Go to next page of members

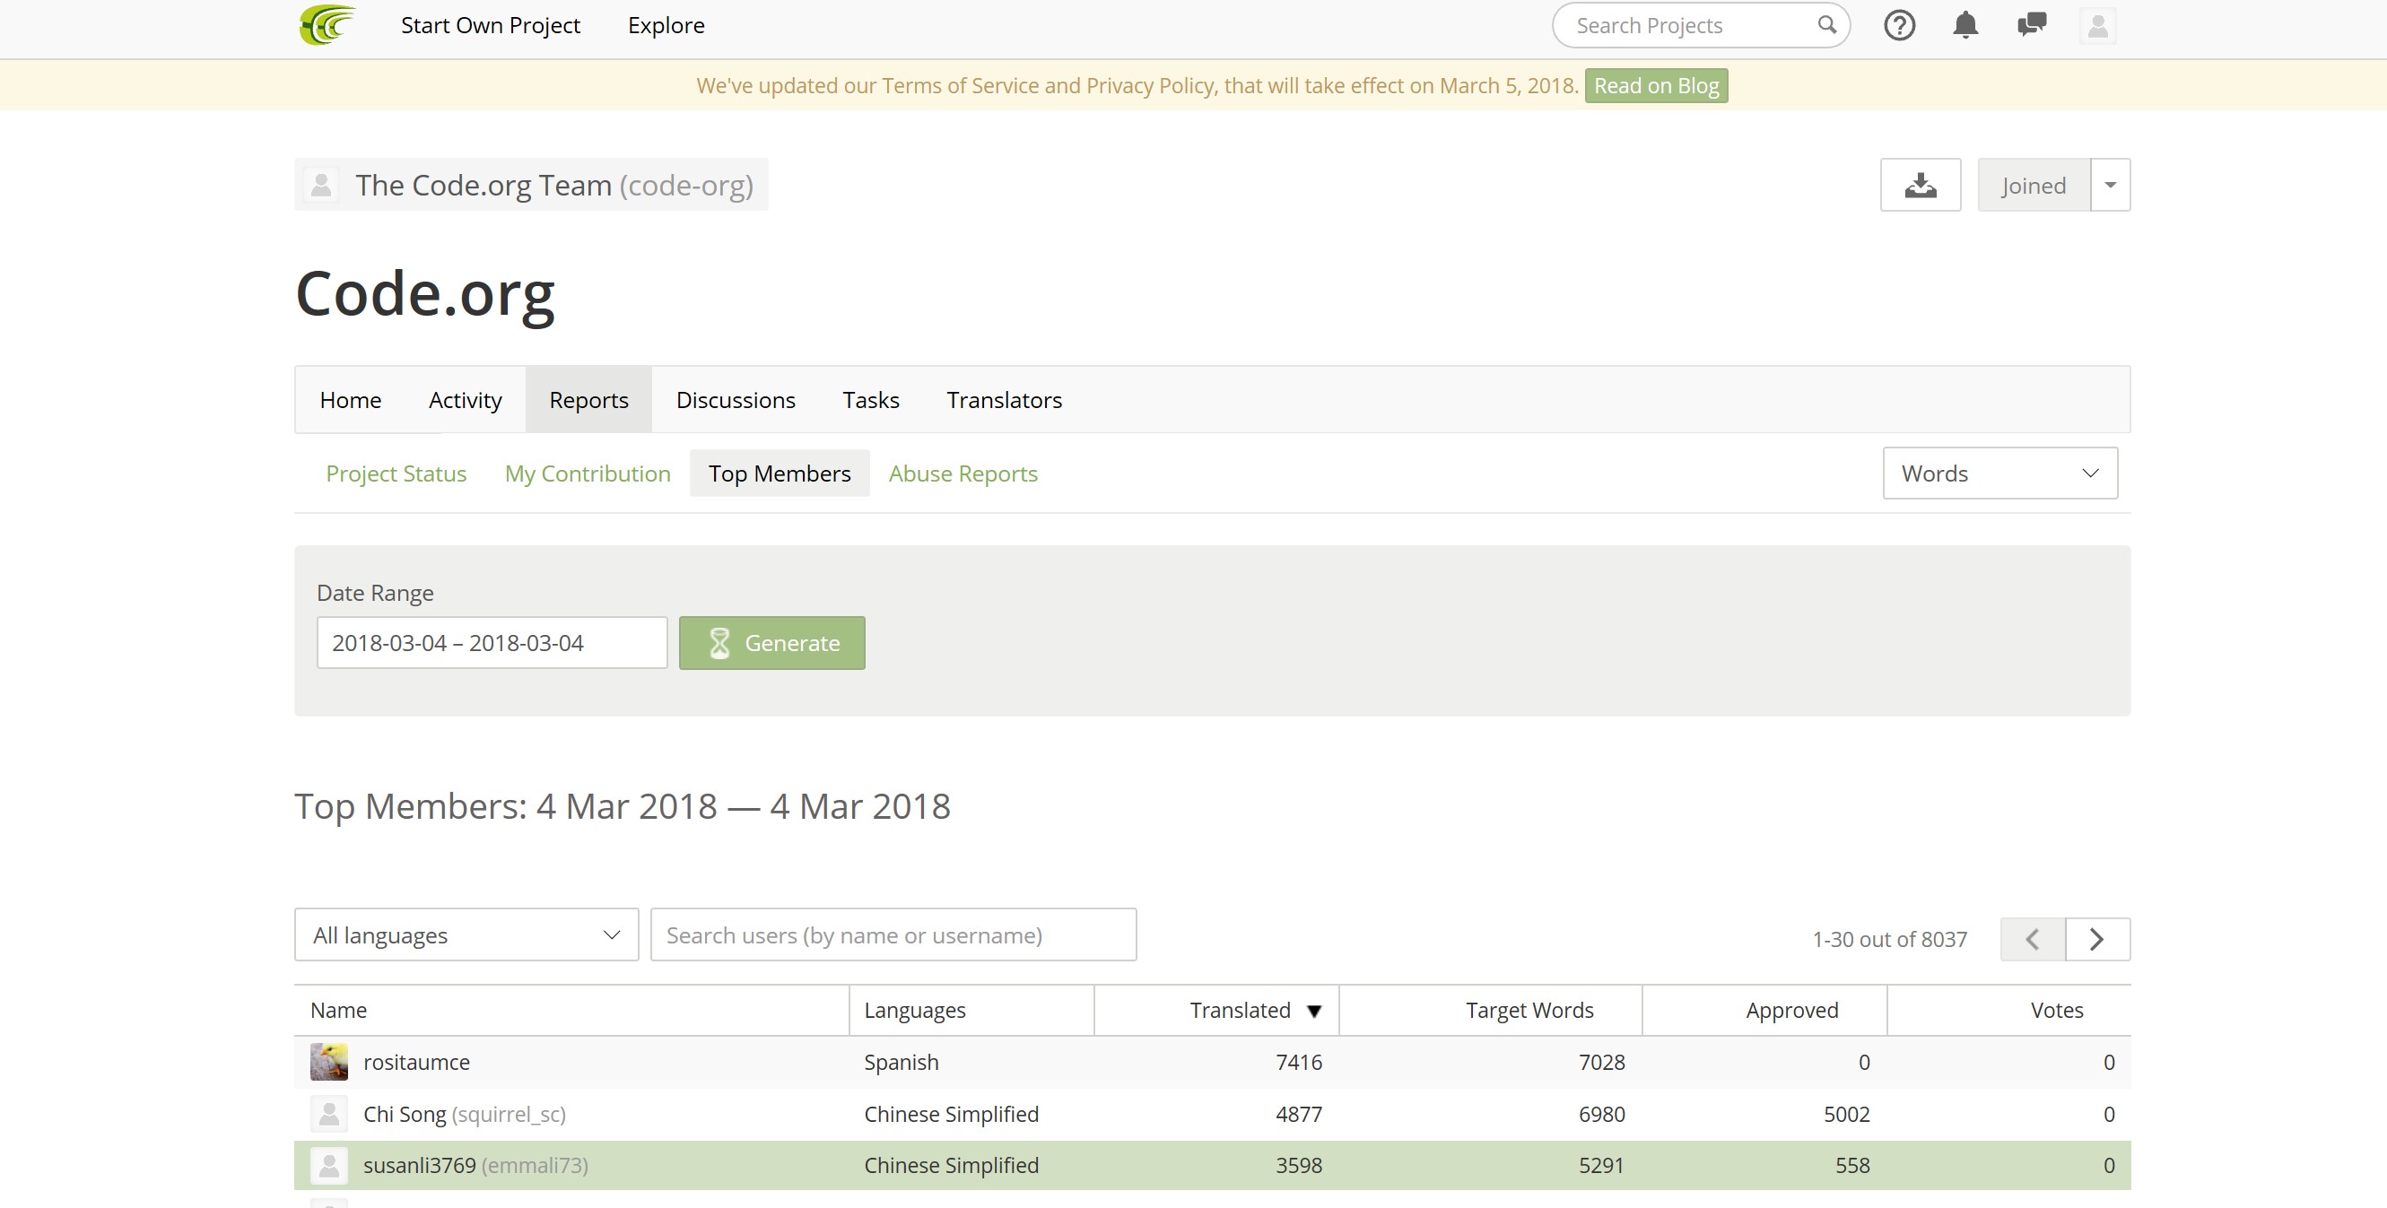point(2097,939)
